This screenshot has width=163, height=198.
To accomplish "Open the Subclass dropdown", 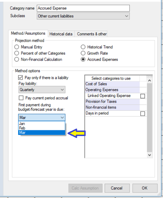I will [83, 16].
